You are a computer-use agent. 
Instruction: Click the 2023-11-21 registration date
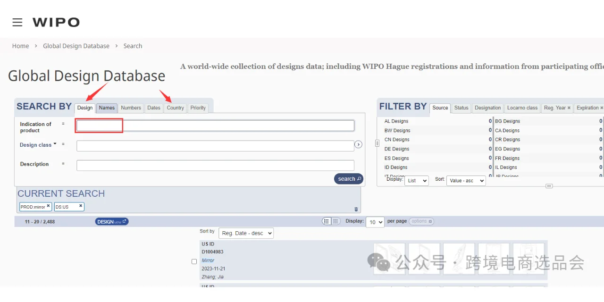pyautogui.click(x=213, y=268)
